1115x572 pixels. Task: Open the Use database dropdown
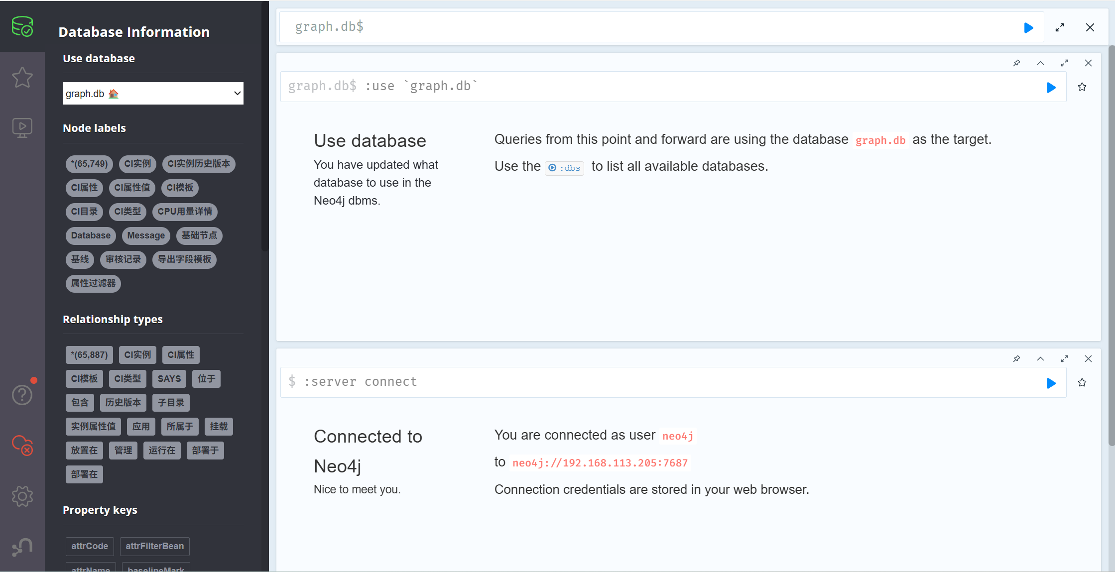[153, 94]
